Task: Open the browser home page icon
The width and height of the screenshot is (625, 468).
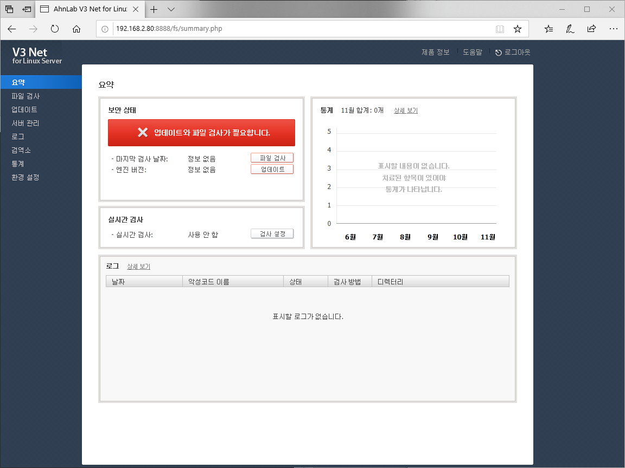Action: click(76, 29)
